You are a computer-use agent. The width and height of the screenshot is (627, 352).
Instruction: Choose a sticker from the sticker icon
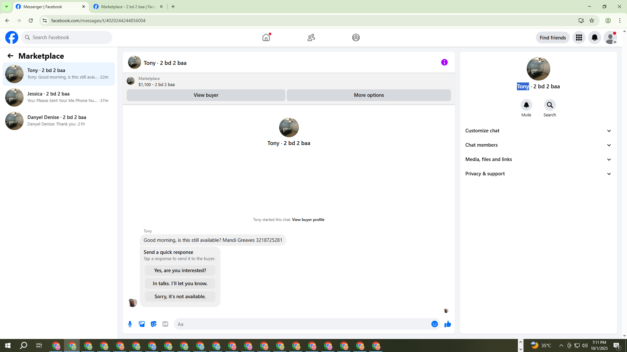click(153, 324)
